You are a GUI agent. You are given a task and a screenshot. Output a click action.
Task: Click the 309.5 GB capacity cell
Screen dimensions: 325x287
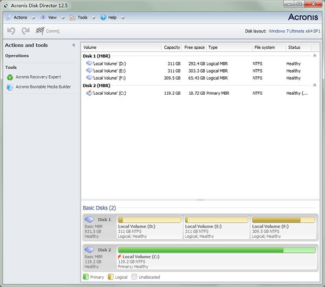coord(172,78)
